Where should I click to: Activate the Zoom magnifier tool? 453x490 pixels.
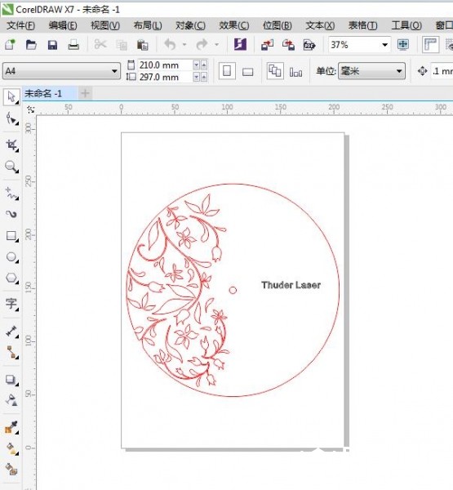pos(11,167)
